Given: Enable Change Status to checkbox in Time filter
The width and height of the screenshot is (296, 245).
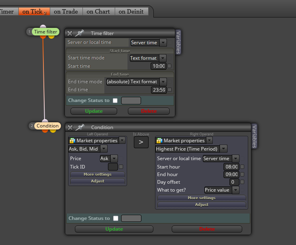Looking at the screenshot, I should pos(115,101).
